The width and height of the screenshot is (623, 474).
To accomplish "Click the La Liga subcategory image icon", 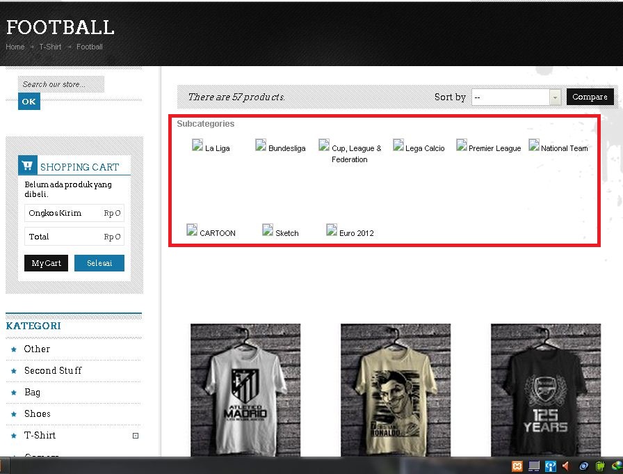I will point(197,145).
